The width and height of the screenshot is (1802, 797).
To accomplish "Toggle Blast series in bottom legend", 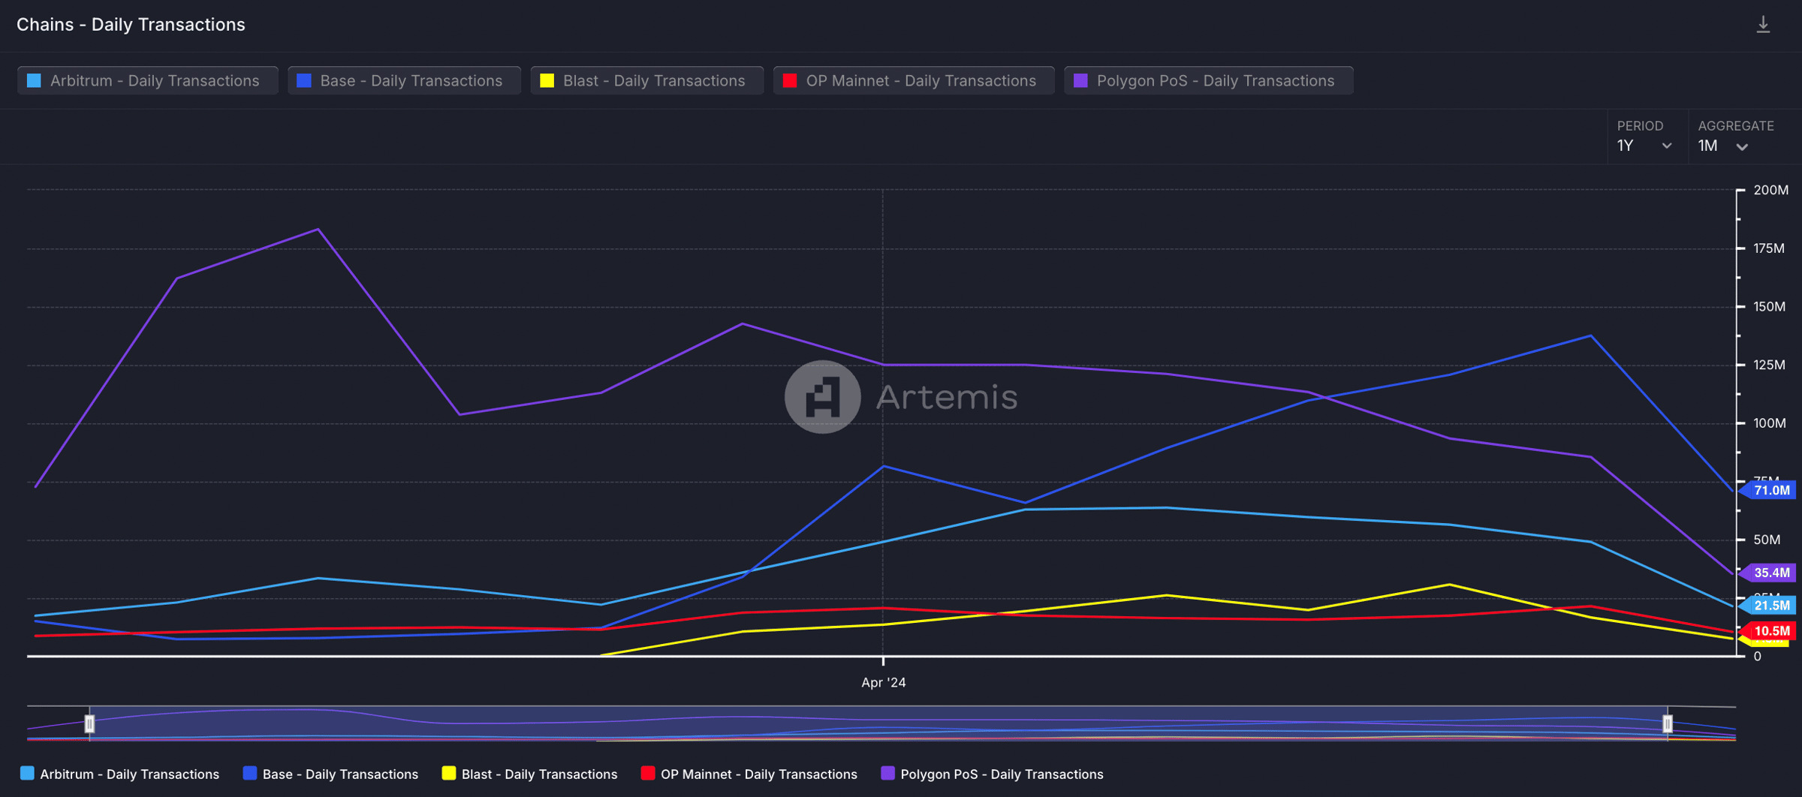I will [x=530, y=774].
